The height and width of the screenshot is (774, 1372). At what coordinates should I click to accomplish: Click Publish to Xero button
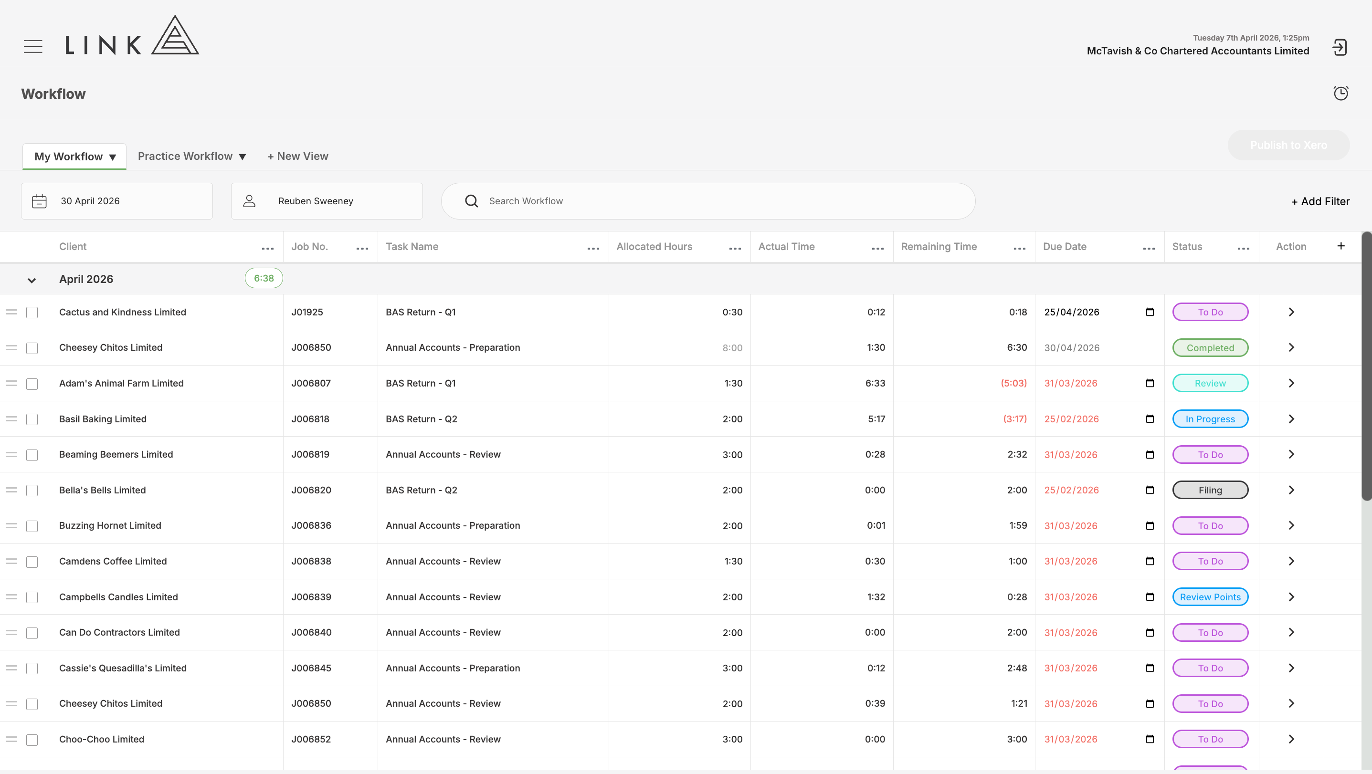pyautogui.click(x=1288, y=145)
